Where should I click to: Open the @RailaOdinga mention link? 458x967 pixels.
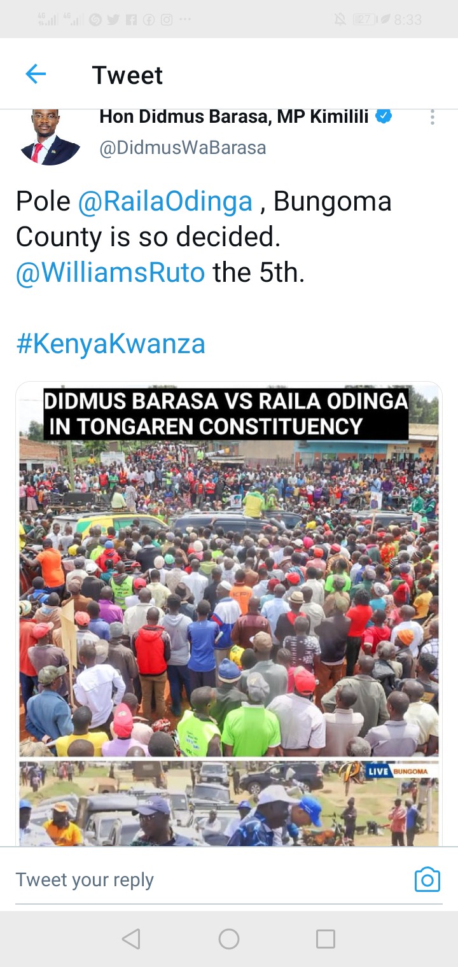165,202
